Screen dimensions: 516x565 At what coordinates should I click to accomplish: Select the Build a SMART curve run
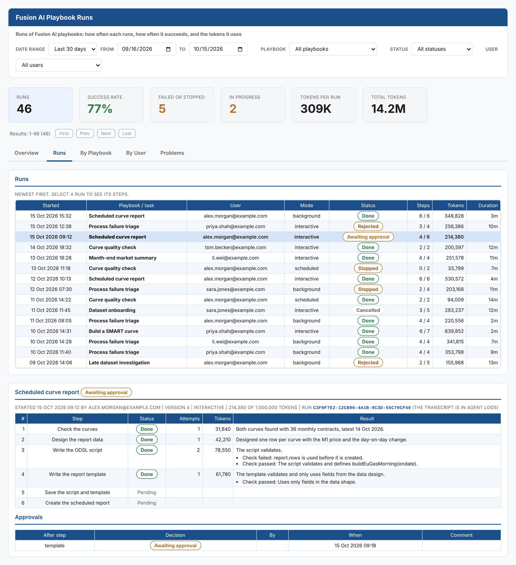[x=258, y=331]
